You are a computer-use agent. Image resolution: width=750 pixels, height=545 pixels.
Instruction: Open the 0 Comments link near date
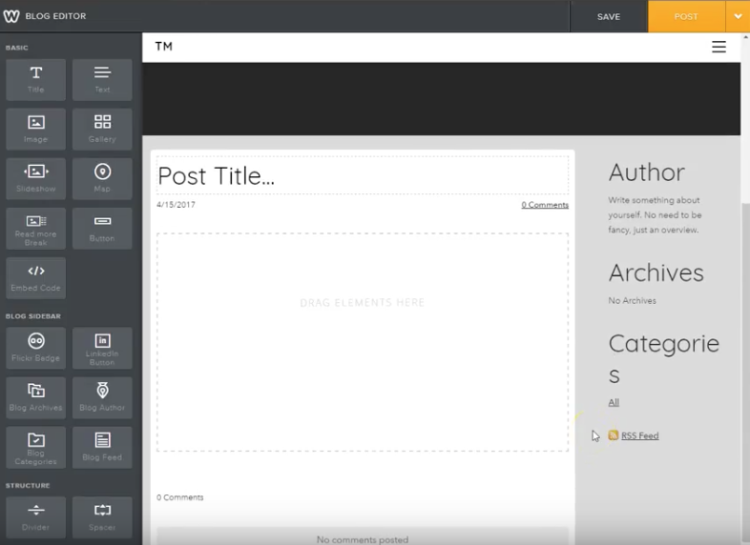click(544, 205)
